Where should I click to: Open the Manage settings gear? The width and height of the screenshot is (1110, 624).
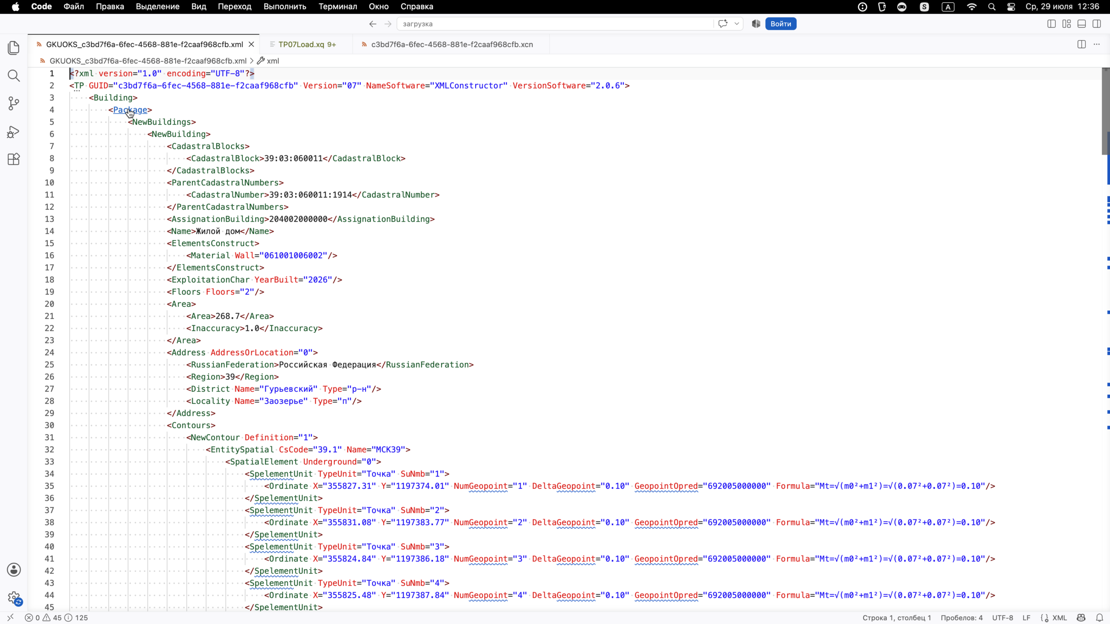pos(14,598)
